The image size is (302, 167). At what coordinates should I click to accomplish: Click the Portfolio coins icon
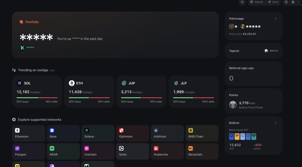click(21, 22)
